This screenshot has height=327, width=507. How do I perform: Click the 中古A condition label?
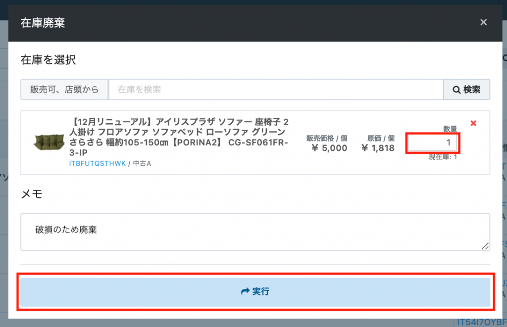tap(142, 163)
